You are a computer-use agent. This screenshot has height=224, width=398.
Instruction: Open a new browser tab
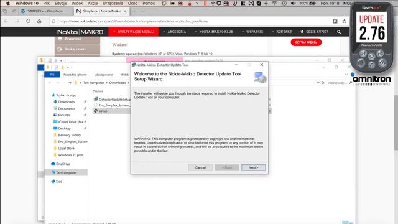click(x=134, y=11)
